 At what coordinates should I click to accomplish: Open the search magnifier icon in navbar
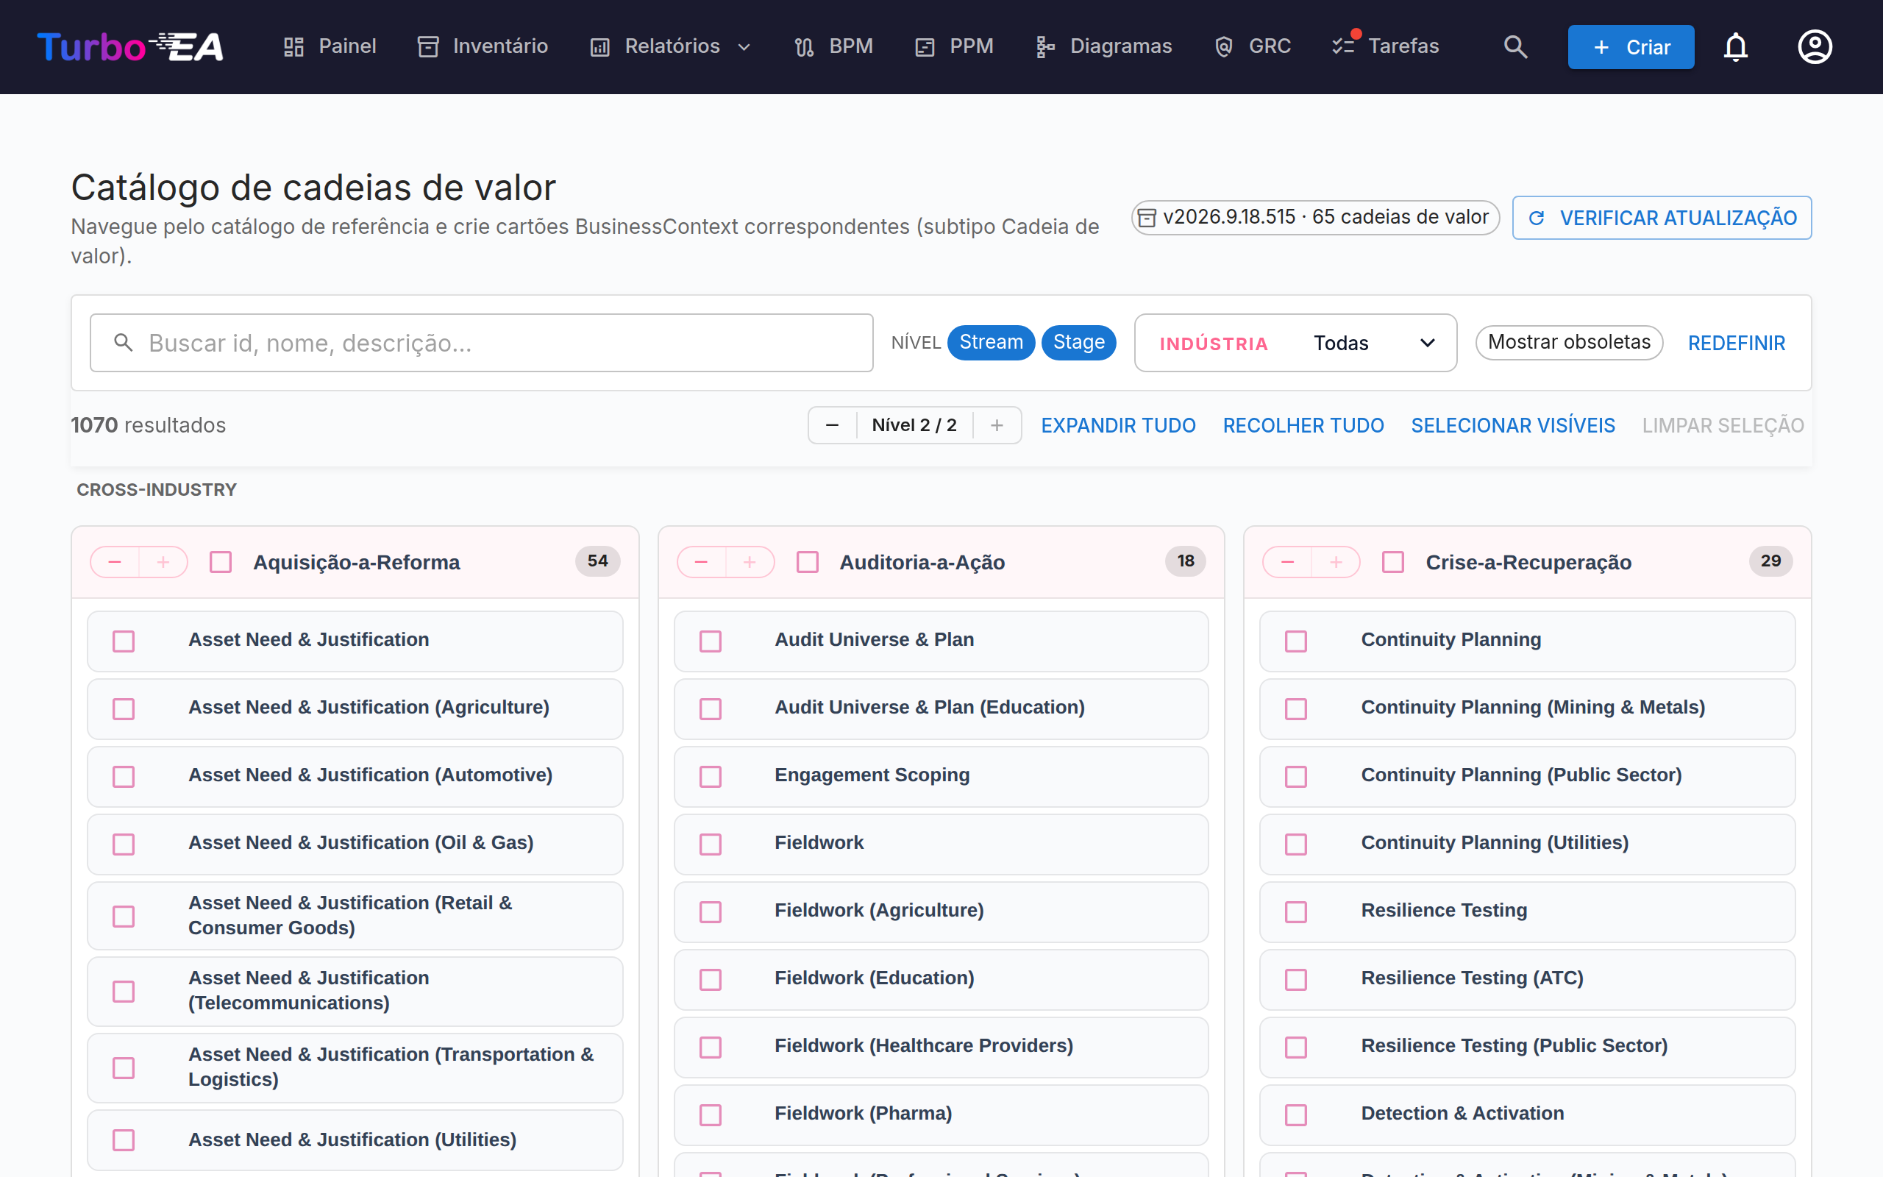[1514, 46]
